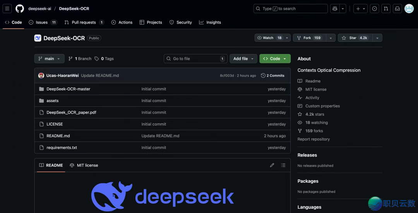This screenshot has width=418, height=213.
Task: Expand the Copilot dropdown arrow
Action: click(343, 9)
